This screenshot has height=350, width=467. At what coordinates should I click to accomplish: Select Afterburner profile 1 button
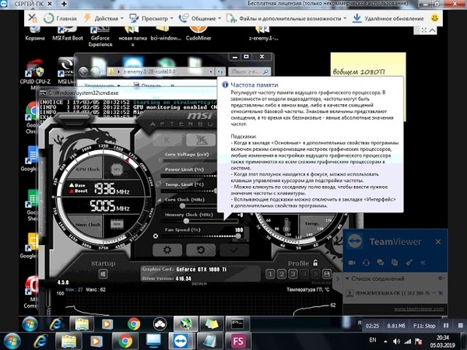(x=270, y=274)
